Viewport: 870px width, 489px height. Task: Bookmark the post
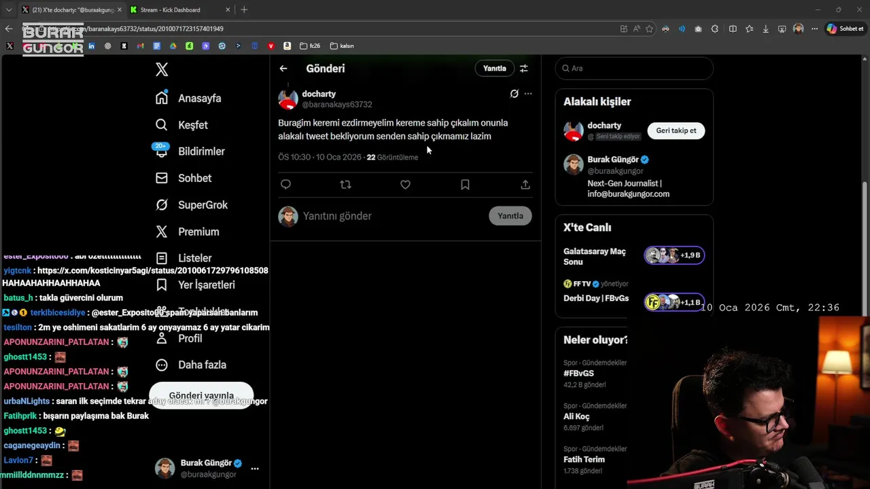point(465,185)
